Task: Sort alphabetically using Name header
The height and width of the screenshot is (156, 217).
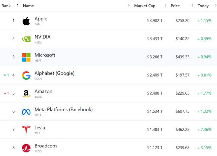Action: 29,6
